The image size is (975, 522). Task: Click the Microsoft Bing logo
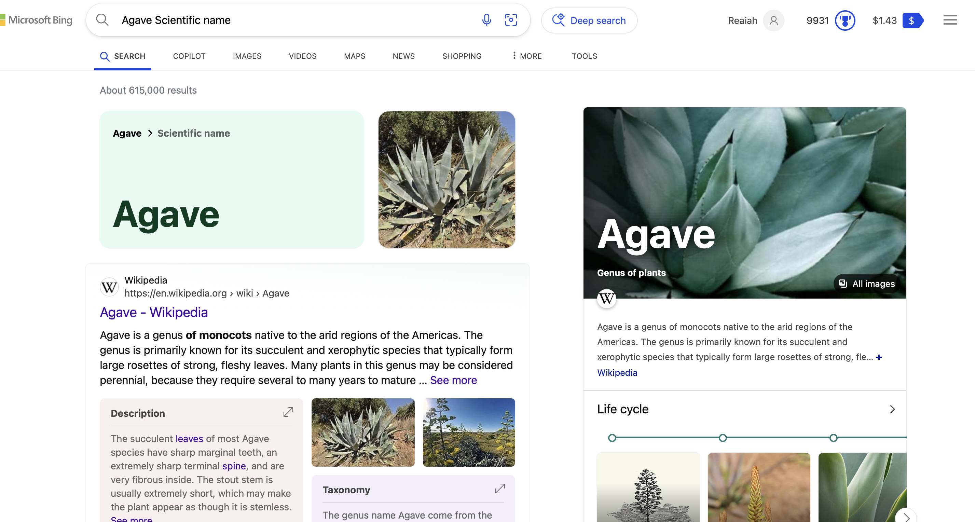click(x=36, y=20)
